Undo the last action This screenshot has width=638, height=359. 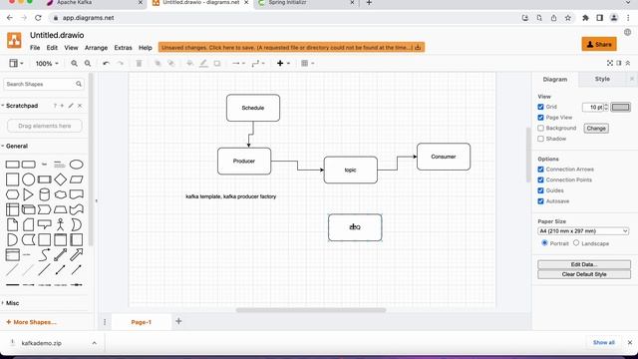[x=107, y=64]
